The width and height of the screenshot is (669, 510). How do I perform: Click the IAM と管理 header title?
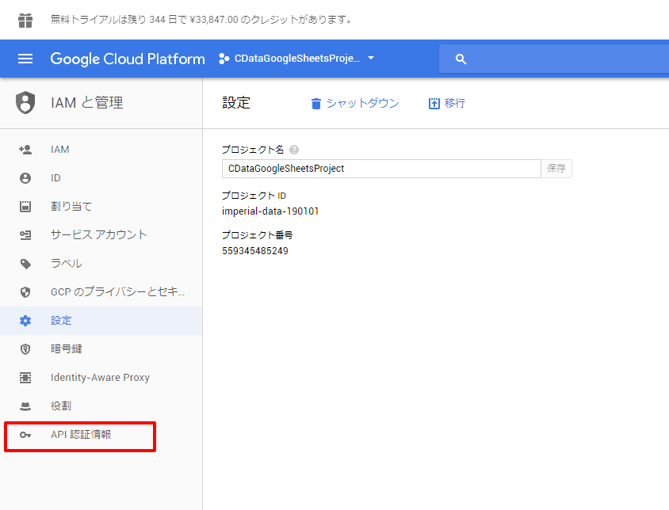[x=86, y=103]
